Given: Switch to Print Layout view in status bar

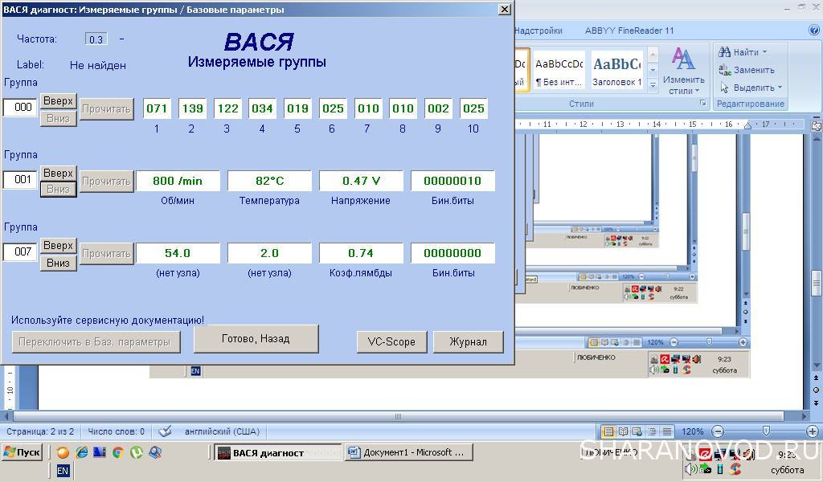Looking at the screenshot, I should [x=608, y=431].
